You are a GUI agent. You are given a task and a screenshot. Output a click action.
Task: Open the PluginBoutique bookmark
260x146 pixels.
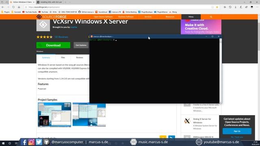point(145,12)
